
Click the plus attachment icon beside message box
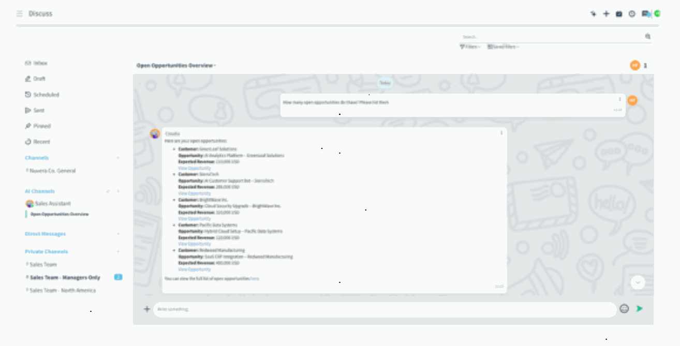147,309
